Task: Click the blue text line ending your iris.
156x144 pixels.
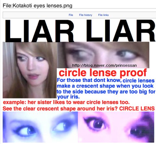Action: click(x=69, y=97)
